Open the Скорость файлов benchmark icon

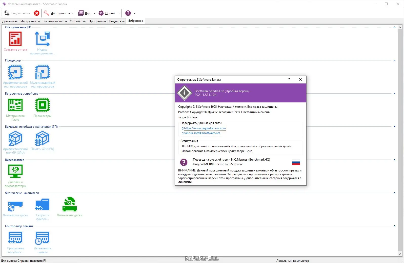[42, 205]
